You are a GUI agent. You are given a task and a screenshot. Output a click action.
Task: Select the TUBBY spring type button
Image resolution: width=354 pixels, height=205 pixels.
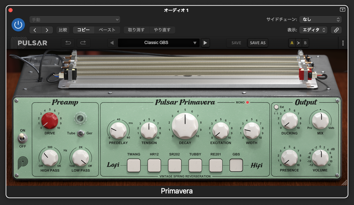pyautogui.click(x=195, y=166)
